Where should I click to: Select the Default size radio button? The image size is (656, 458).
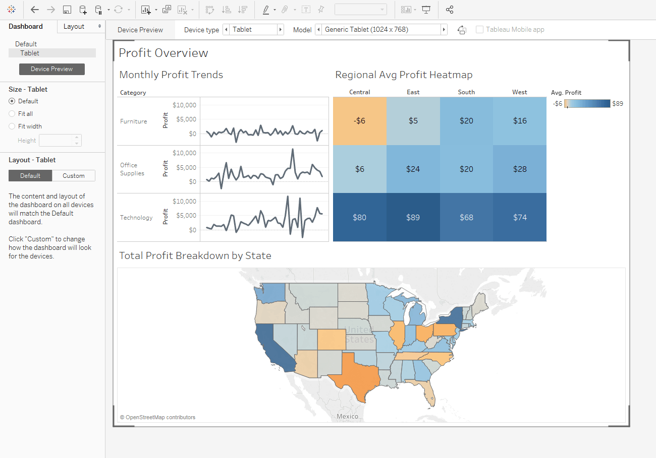click(12, 101)
